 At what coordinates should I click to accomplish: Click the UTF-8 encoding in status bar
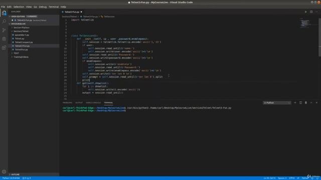click(292, 178)
